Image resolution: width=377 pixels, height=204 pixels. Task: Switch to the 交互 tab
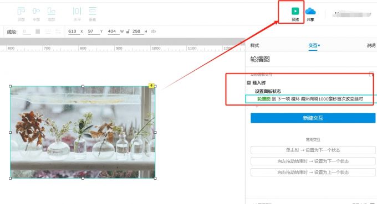(313, 45)
